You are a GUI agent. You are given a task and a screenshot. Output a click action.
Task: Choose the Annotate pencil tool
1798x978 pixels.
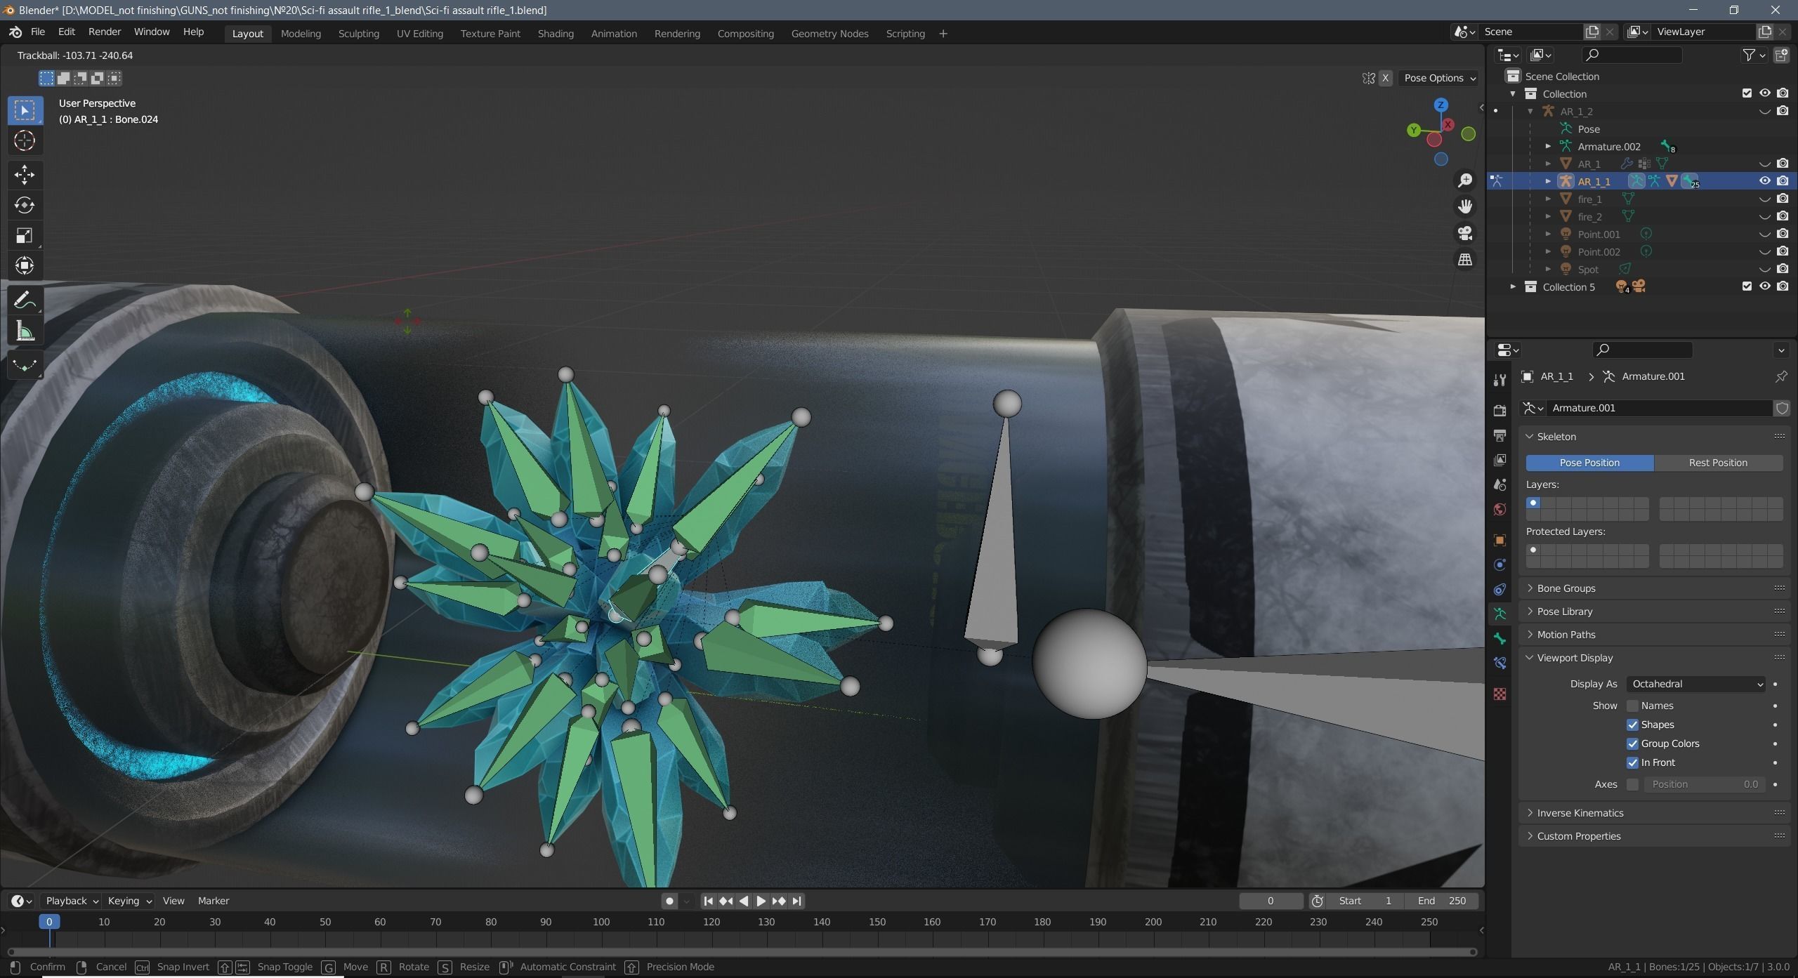(x=25, y=300)
